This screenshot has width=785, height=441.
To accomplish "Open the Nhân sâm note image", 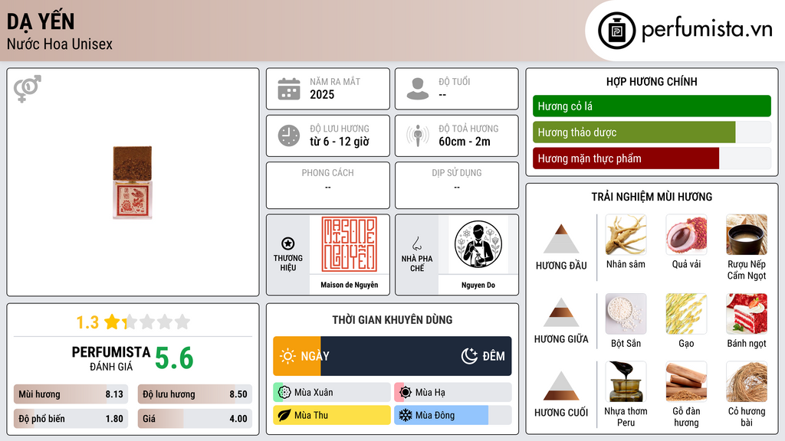I will pyautogui.click(x=626, y=235).
